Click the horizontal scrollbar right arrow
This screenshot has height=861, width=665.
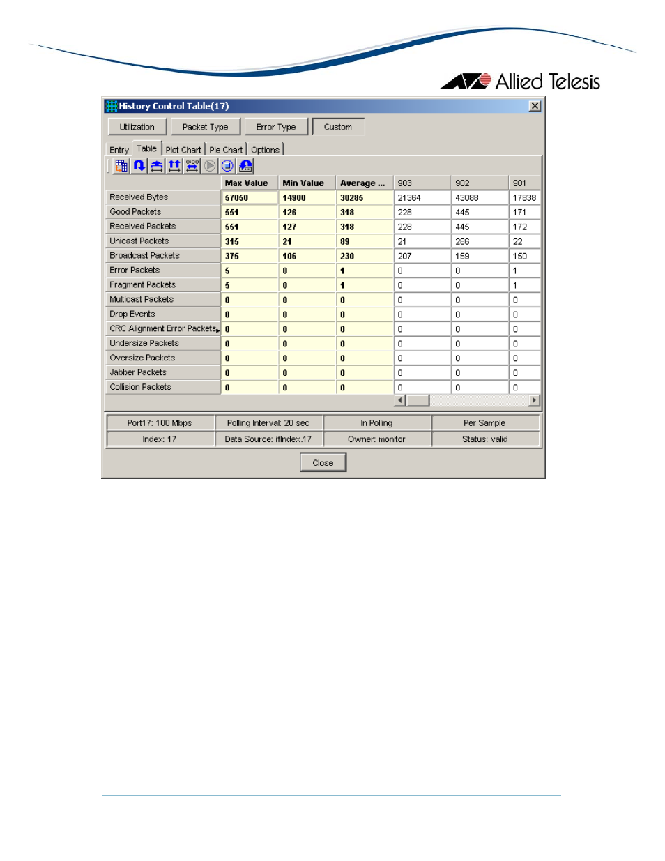[x=535, y=400]
